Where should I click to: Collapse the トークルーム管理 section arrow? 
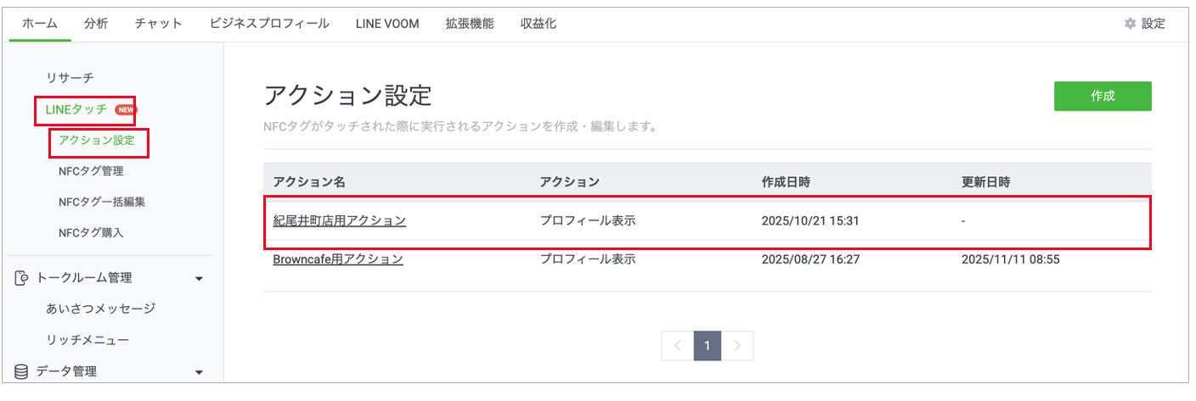(199, 278)
